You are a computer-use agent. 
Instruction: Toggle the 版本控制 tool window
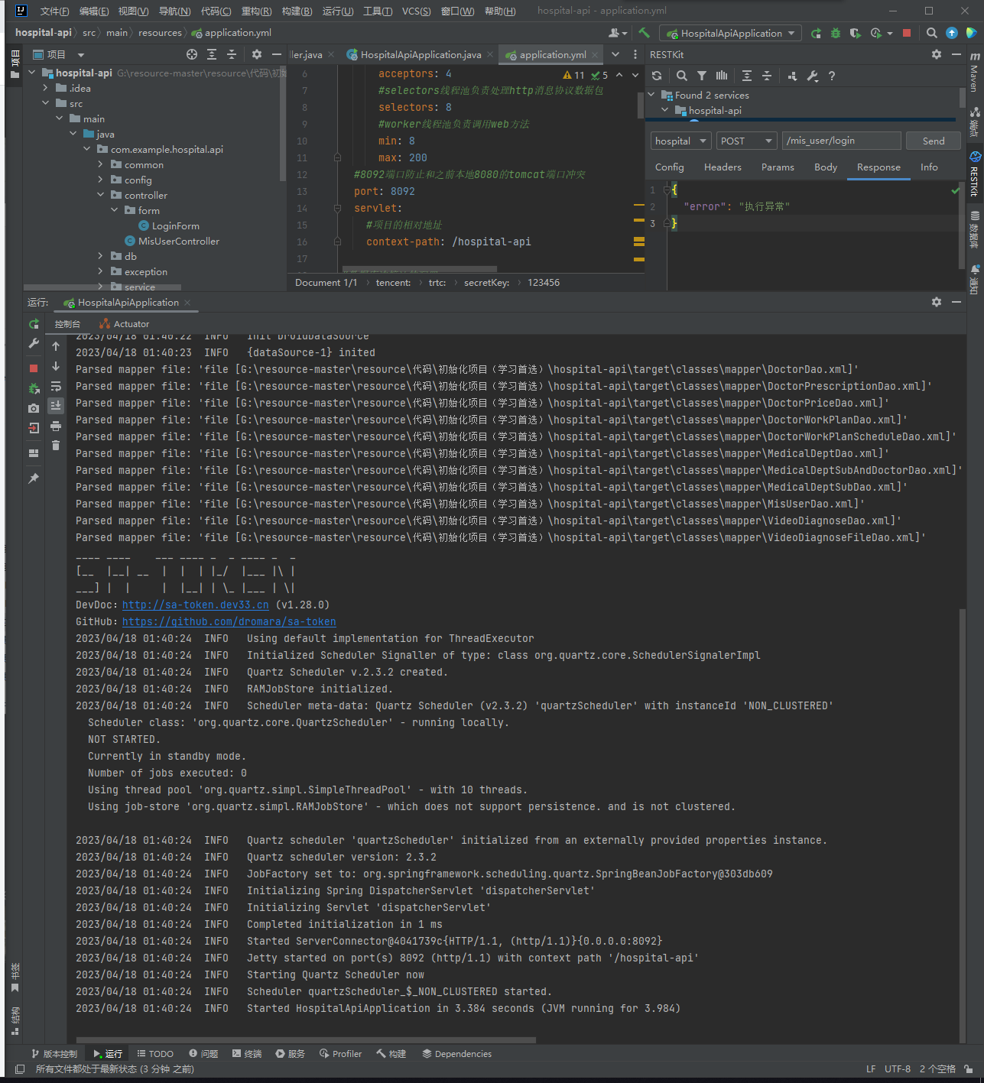[x=54, y=1054]
